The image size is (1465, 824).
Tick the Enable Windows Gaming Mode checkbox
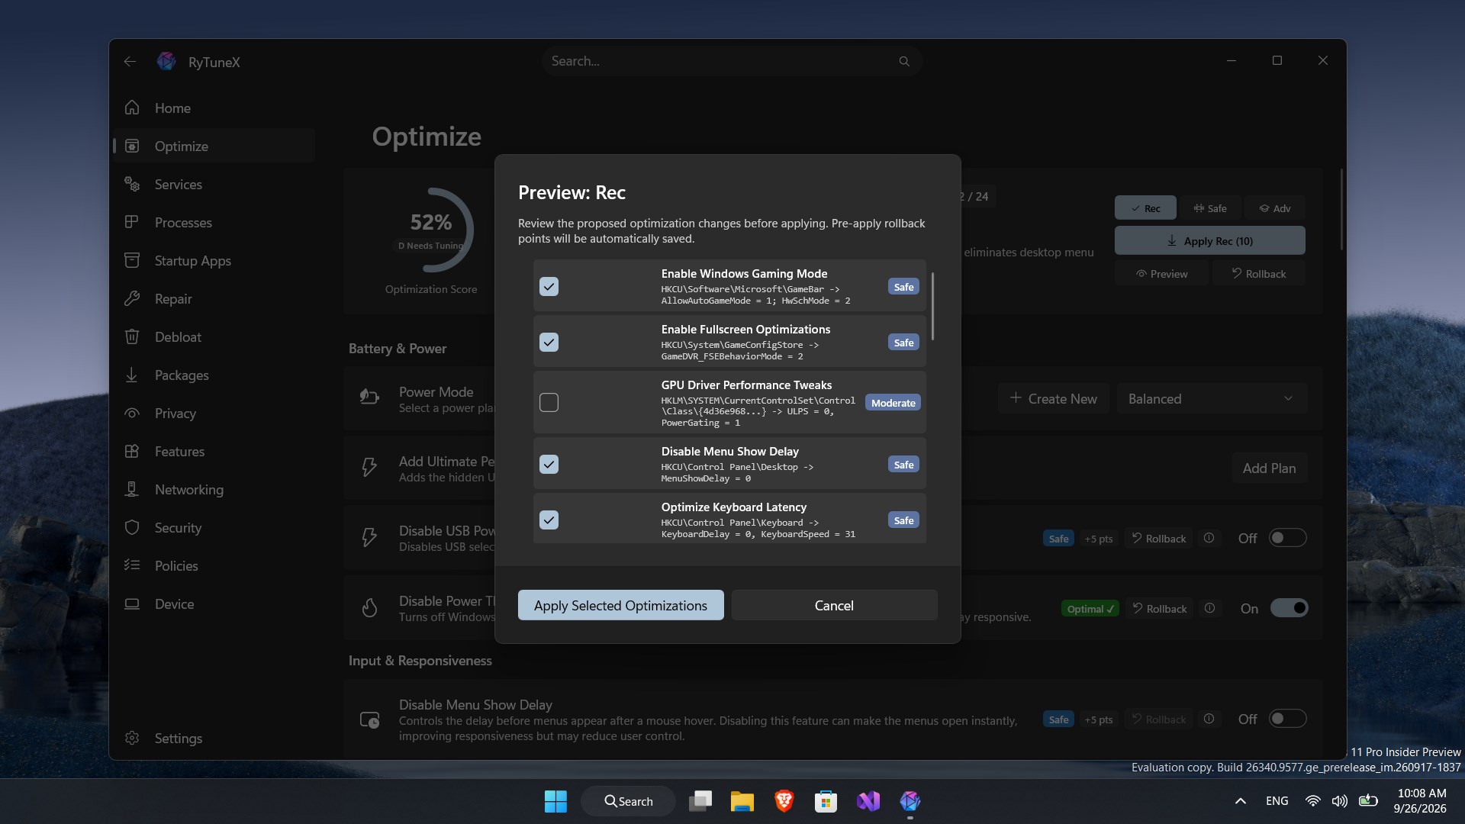549,286
